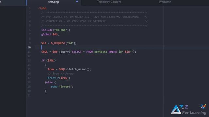Click the '// $row -> Array' comment

(x=60, y=74)
